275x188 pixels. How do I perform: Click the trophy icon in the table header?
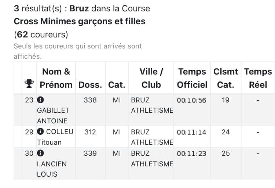29,84
